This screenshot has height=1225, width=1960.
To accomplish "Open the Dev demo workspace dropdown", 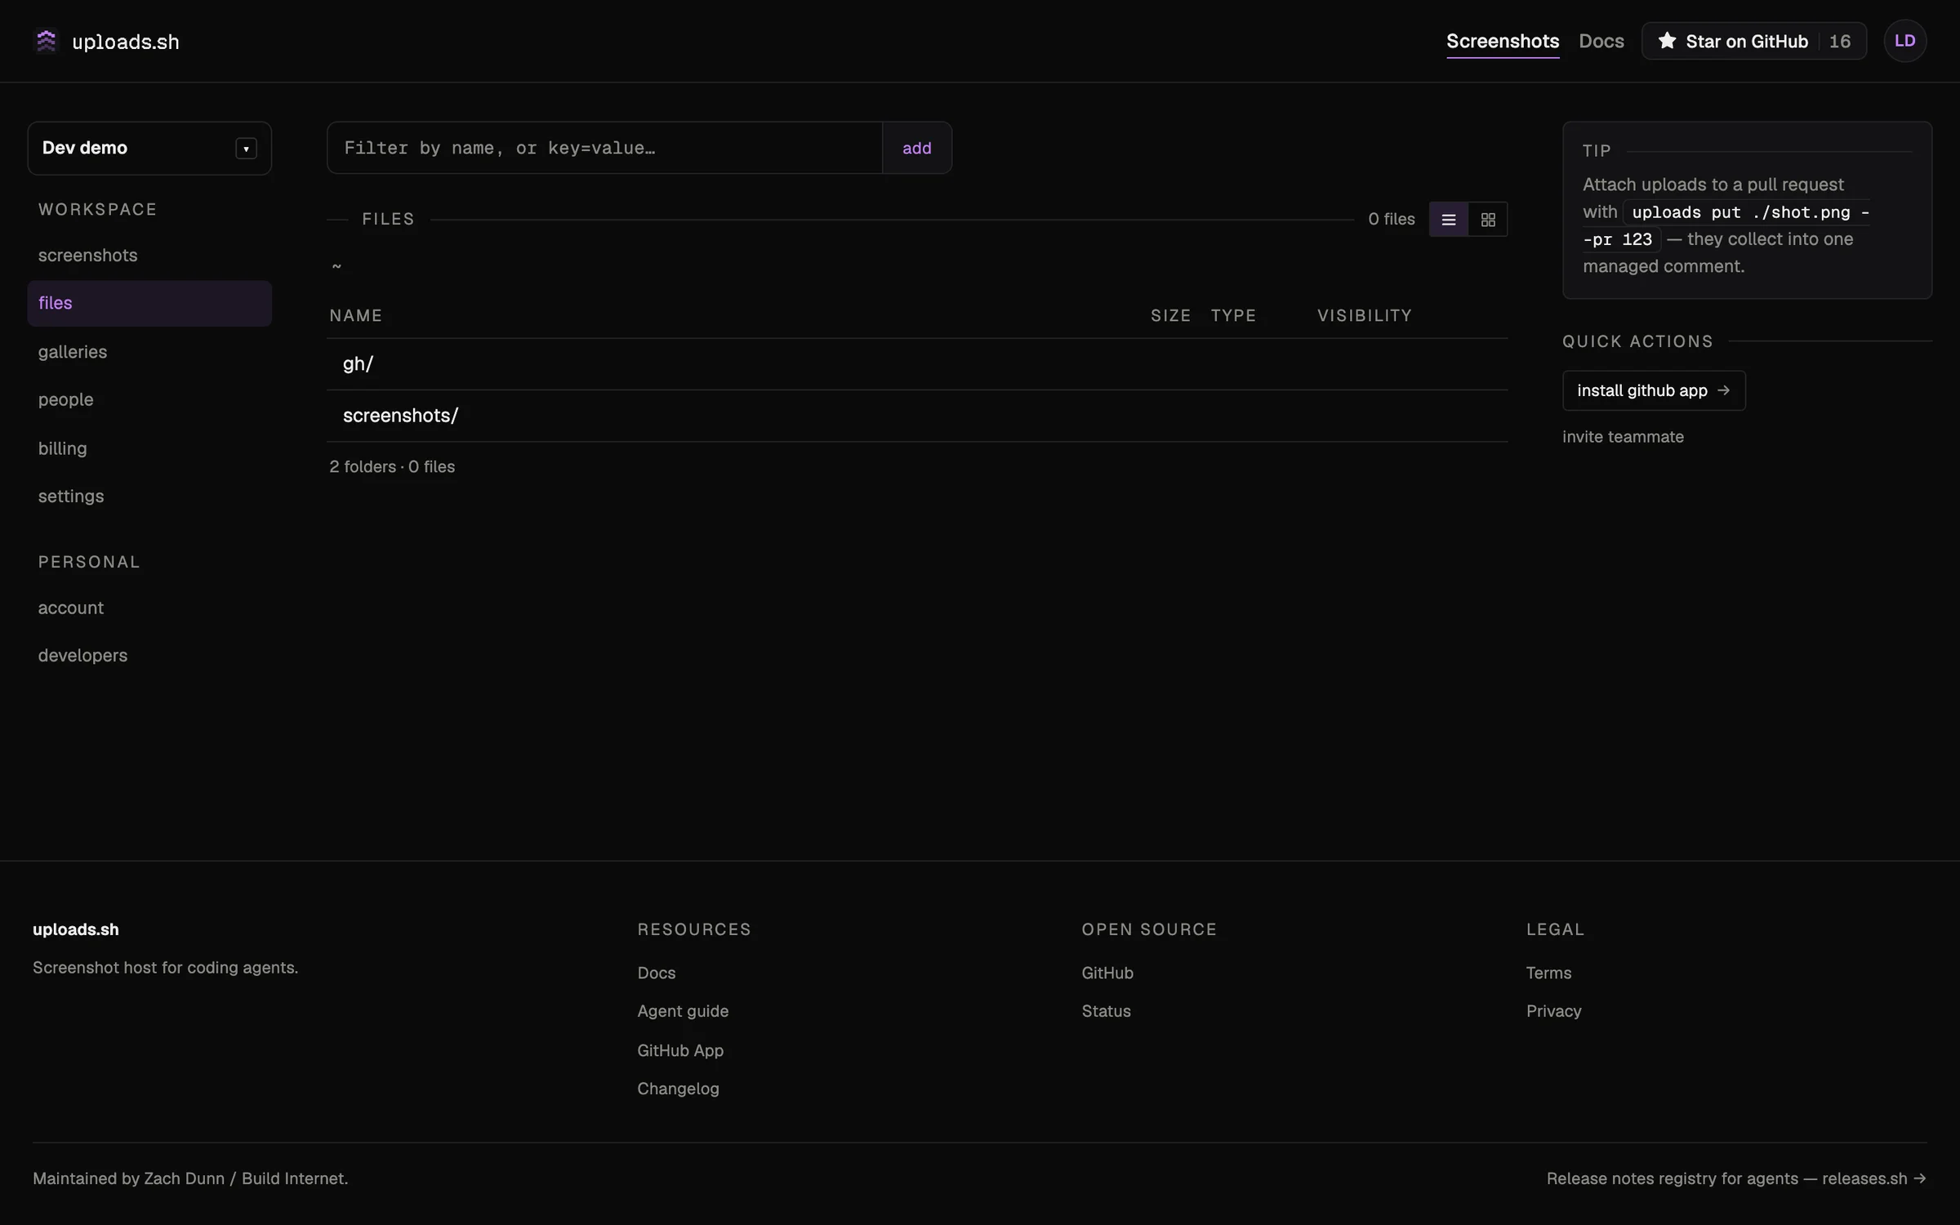I will 149,148.
